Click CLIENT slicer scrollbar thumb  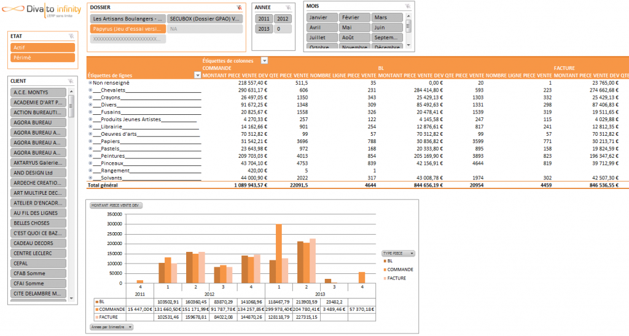point(71,106)
